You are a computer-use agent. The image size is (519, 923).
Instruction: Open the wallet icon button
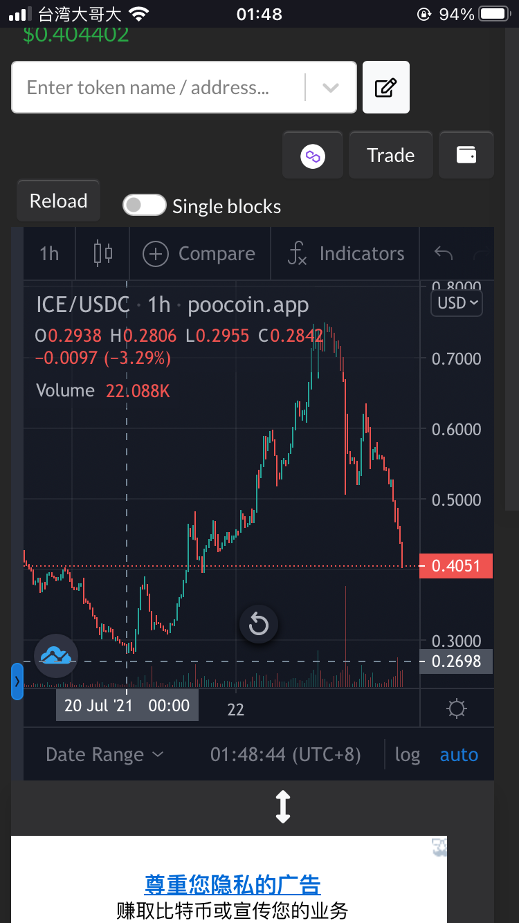[x=466, y=155]
